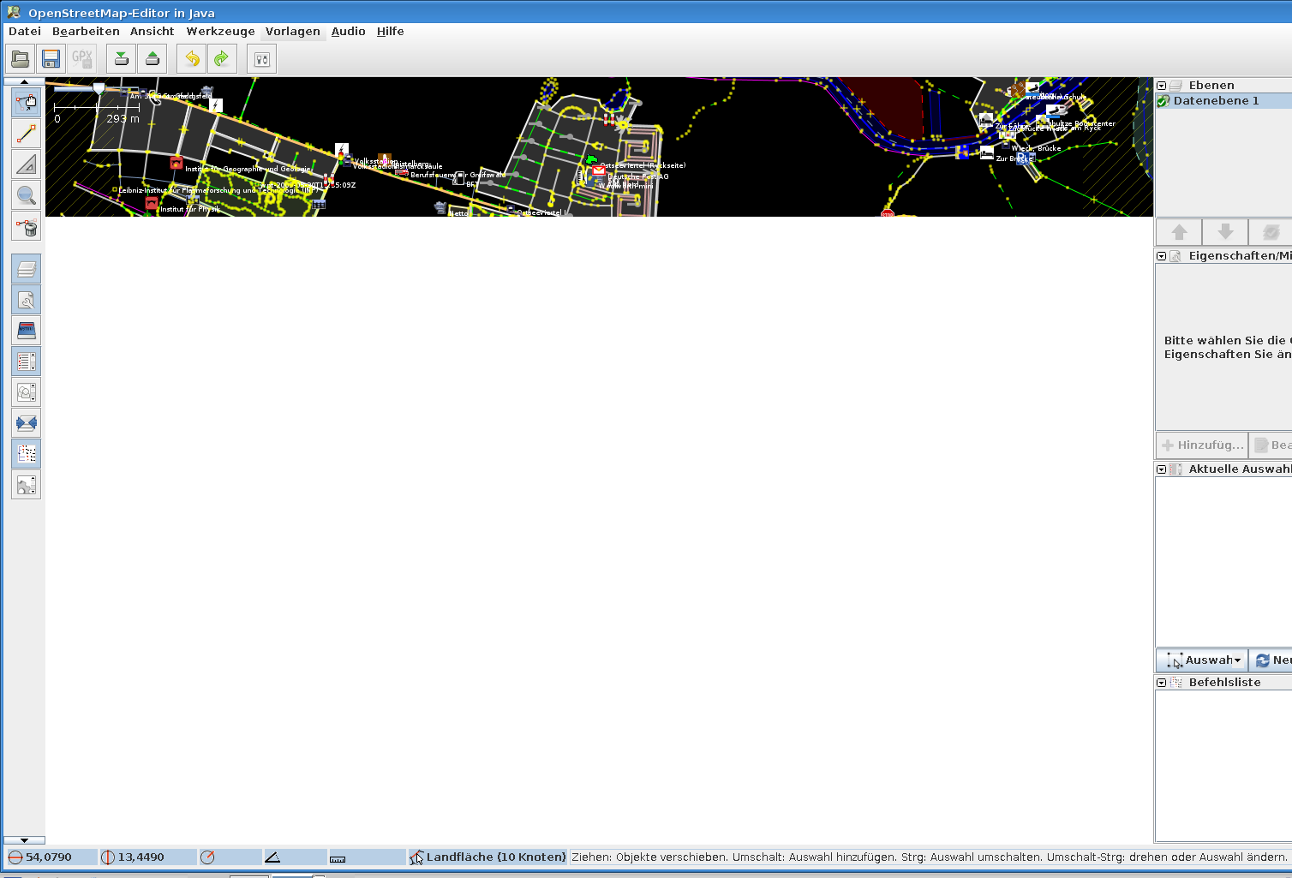Collapse the Aktuelle Auswahl panel
The image size is (1292, 878).
1162,469
